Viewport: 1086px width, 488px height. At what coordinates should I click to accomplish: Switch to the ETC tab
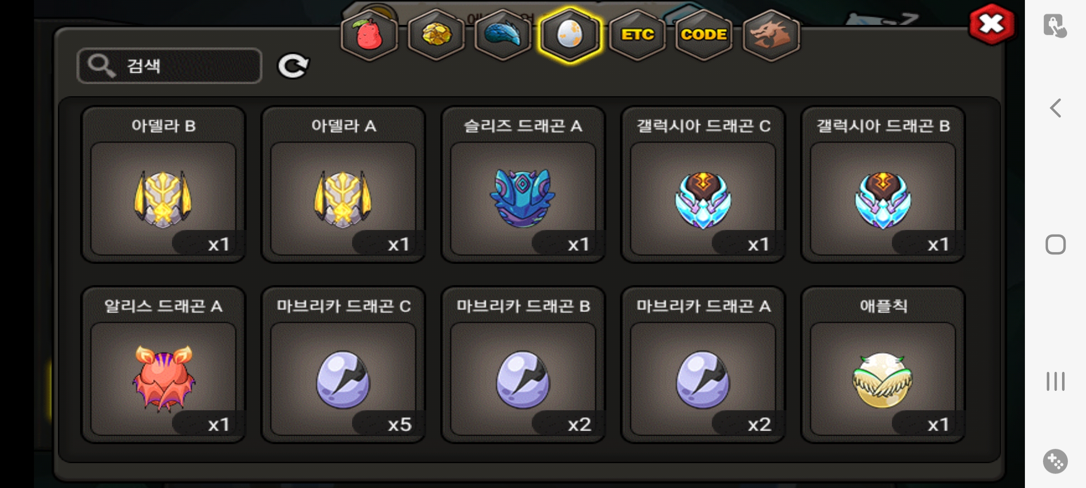pyautogui.click(x=637, y=35)
